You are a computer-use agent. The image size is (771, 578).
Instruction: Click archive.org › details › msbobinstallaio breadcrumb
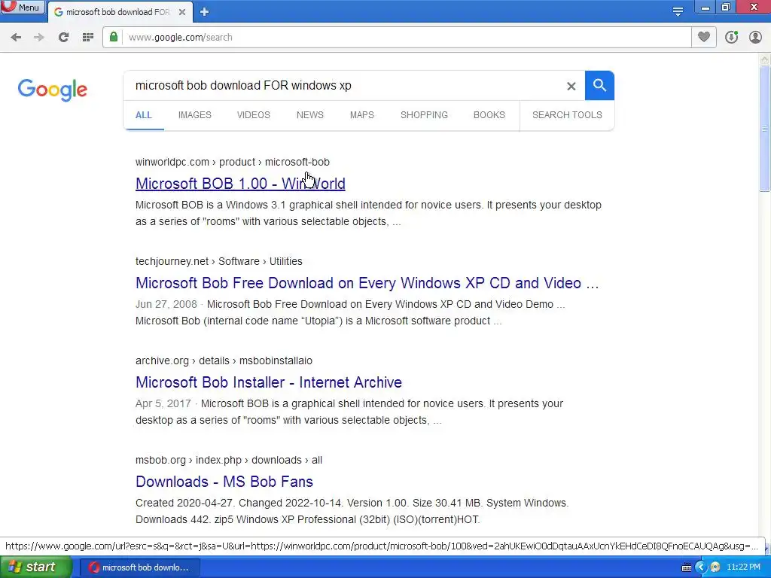pyautogui.click(x=224, y=360)
